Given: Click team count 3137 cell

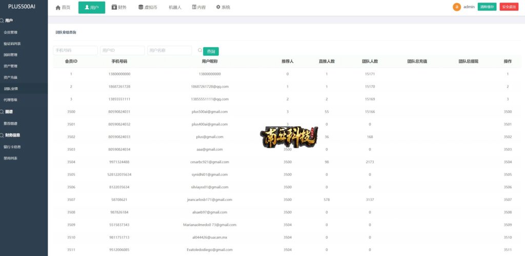Looking at the screenshot, I should [370, 200].
